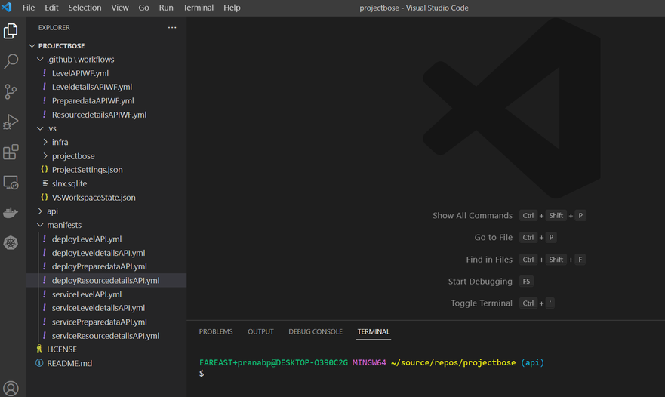Screen dimensions: 665x397
Task: Switch to the OUTPUT panel tab
Action: pyautogui.click(x=260, y=331)
